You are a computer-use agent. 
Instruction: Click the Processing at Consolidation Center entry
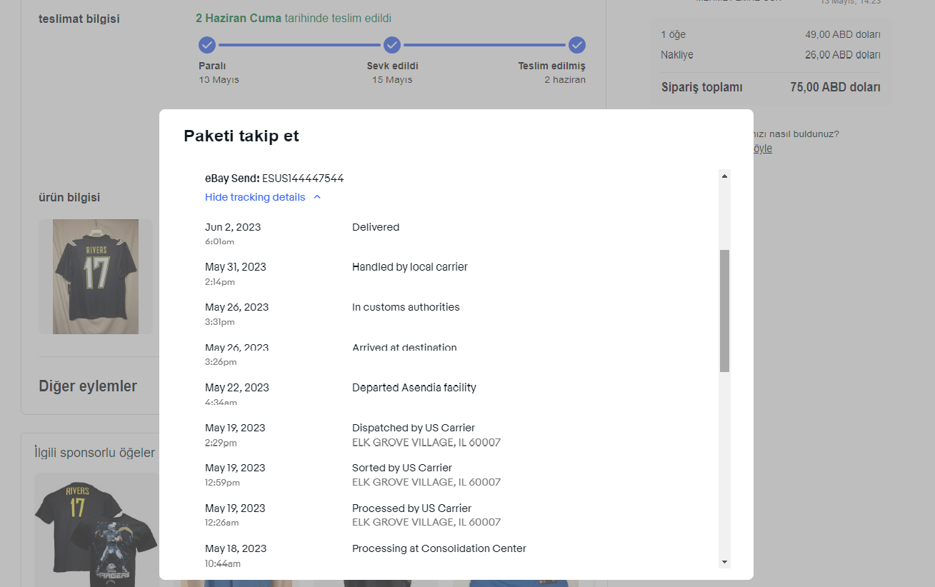click(439, 548)
